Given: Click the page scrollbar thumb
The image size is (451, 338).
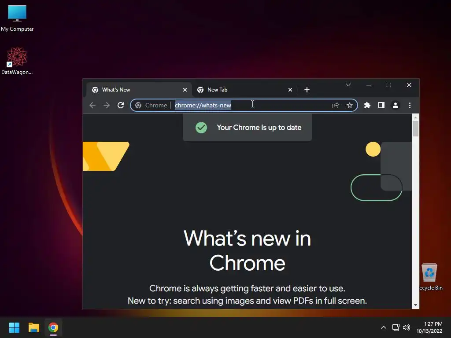Looking at the screenshot, I should click(x=416, y=129).
